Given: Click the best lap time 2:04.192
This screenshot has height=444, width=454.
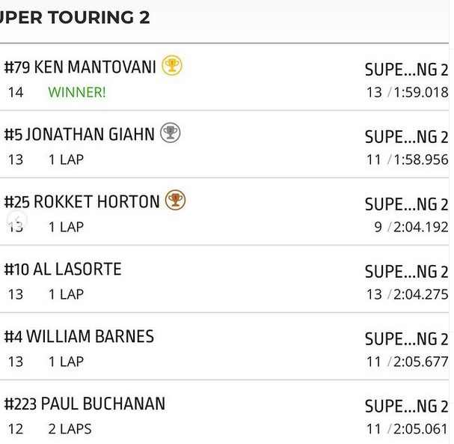Looking at the screenshot, I should click(420, 227).
